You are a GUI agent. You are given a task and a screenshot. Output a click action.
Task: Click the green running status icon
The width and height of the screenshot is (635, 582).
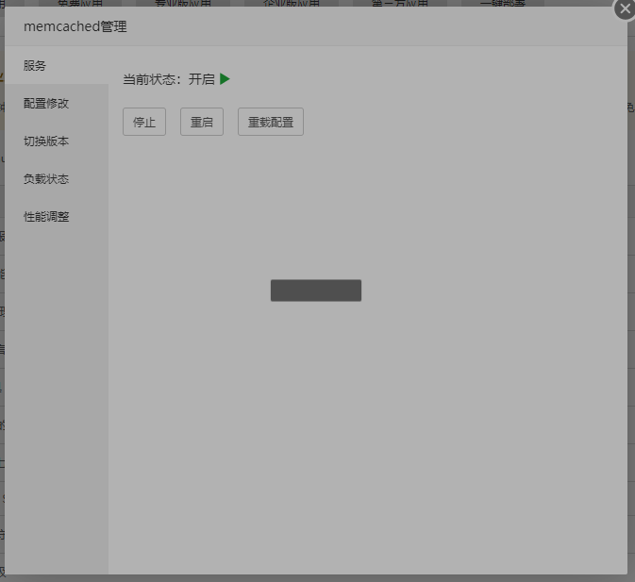pyautogui.click(x=225, y=79)
